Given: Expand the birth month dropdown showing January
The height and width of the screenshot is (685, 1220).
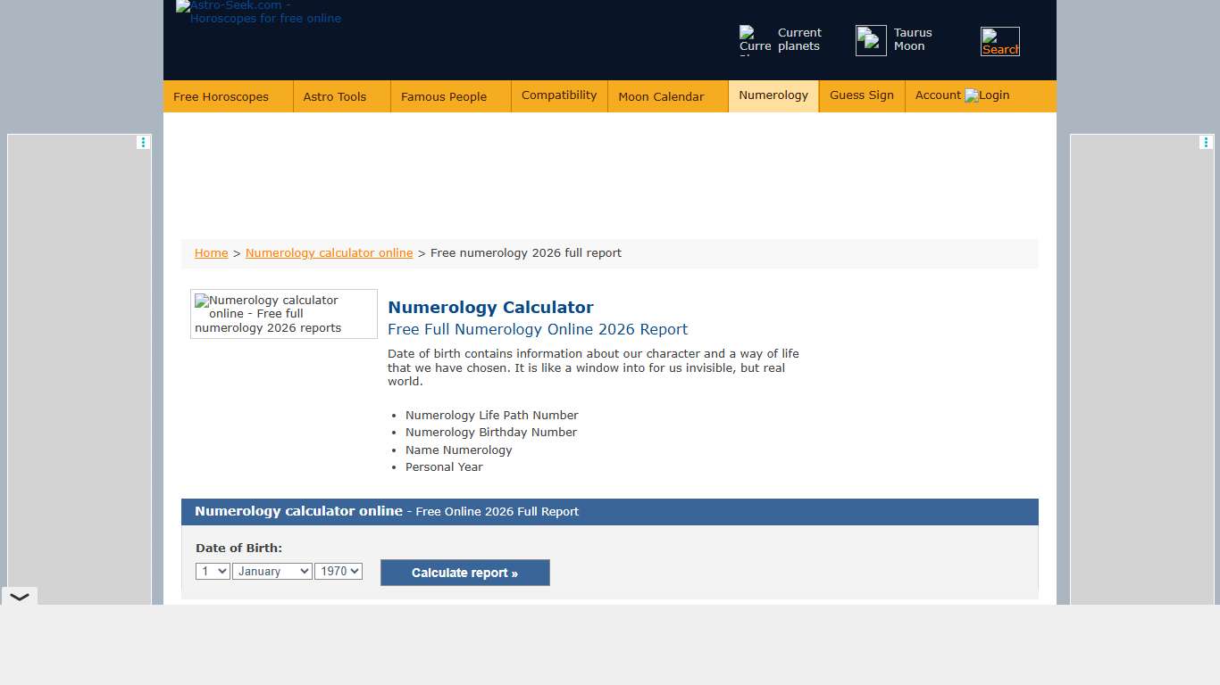Looking at the screenshot, I should [x=272, y=571].
